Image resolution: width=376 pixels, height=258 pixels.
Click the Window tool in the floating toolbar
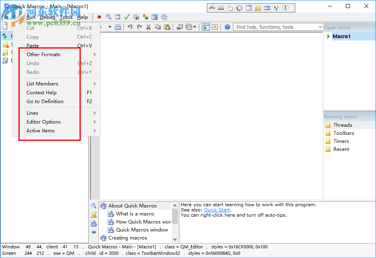(249, 8)
